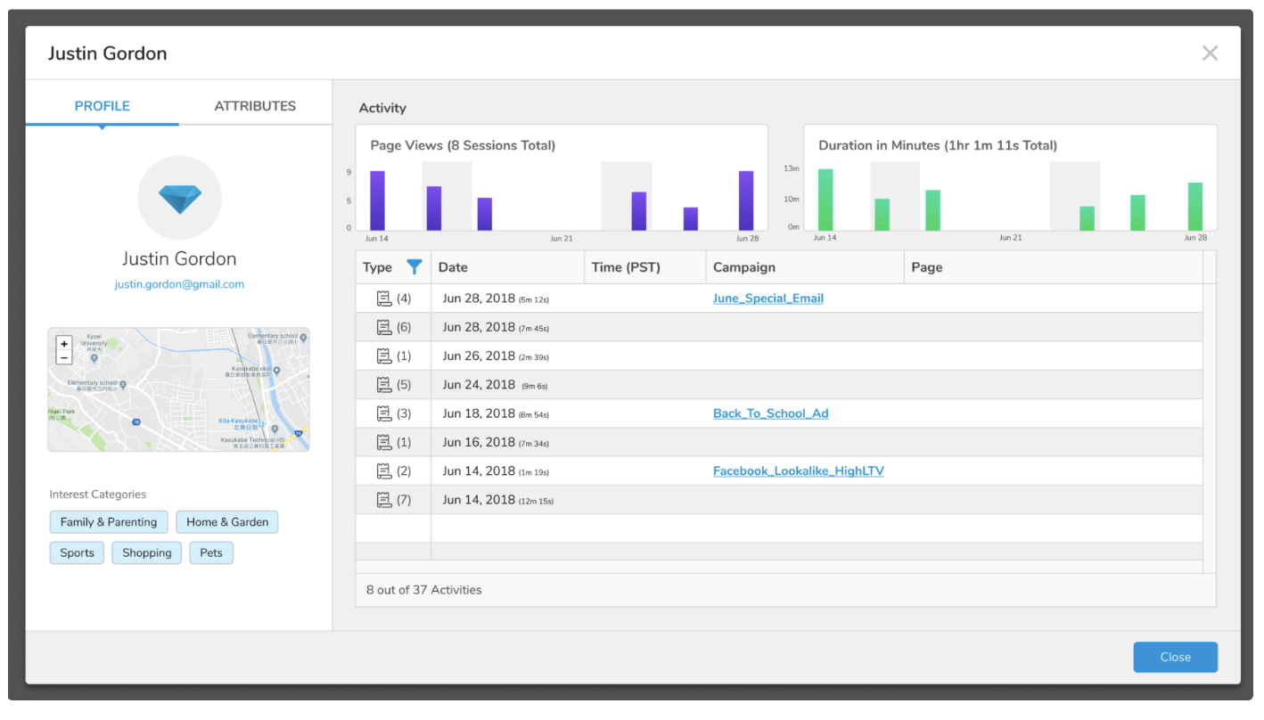Image resolution: width=1264 pixels, height=720 pixels.
Task: Click the session icon for Jun 18 (3) row
Action: coord(384,413)
